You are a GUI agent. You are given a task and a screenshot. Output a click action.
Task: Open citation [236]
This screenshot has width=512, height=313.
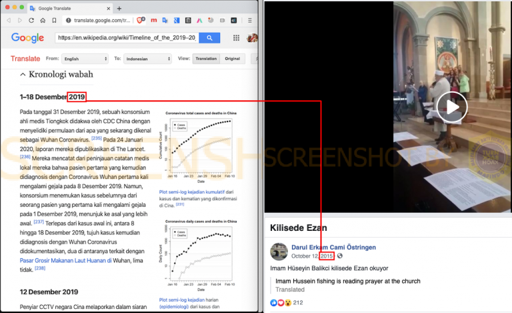click(25, 157)
